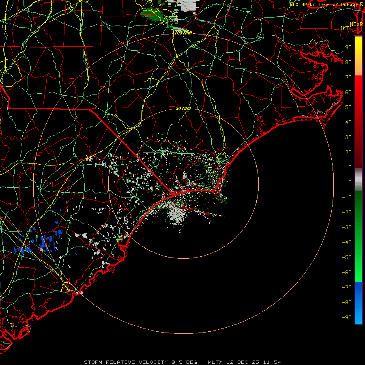
Task: Select the -70 value on velocity scale
Action: [x=347, y=288]
